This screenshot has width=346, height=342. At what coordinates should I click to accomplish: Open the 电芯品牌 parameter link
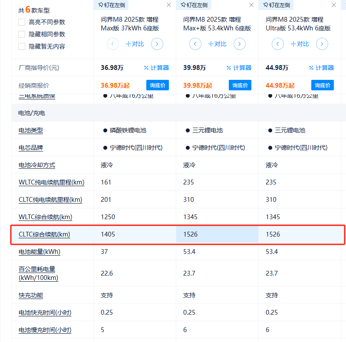31,148
